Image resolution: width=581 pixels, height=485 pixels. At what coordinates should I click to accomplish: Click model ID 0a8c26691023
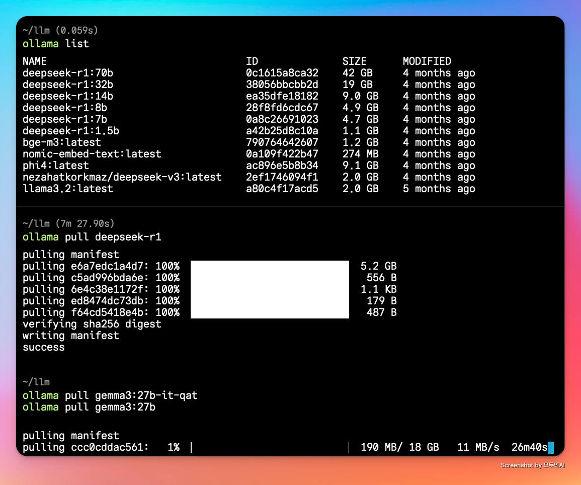(x=282, y=119)
